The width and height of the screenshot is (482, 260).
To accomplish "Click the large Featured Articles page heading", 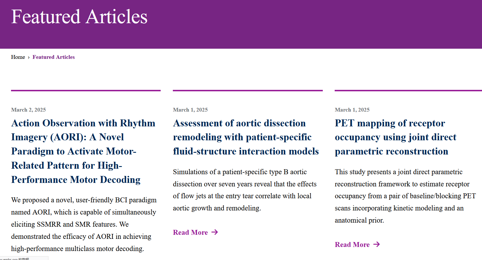I will click(79, 17).
